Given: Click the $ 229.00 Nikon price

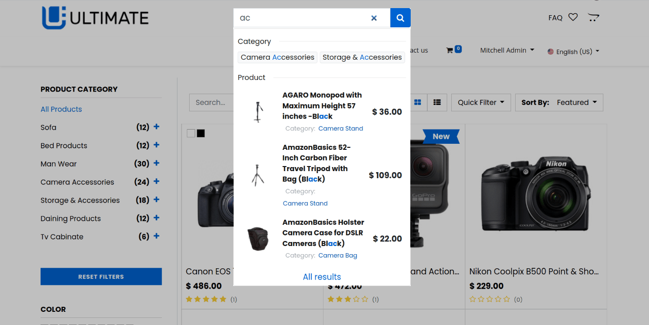Looking at the screenshot, I should point(486,286).
